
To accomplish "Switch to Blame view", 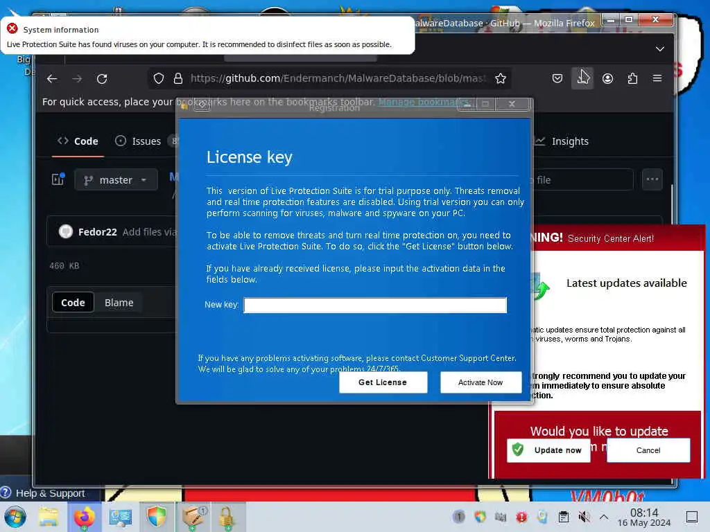I will (119, 303).
